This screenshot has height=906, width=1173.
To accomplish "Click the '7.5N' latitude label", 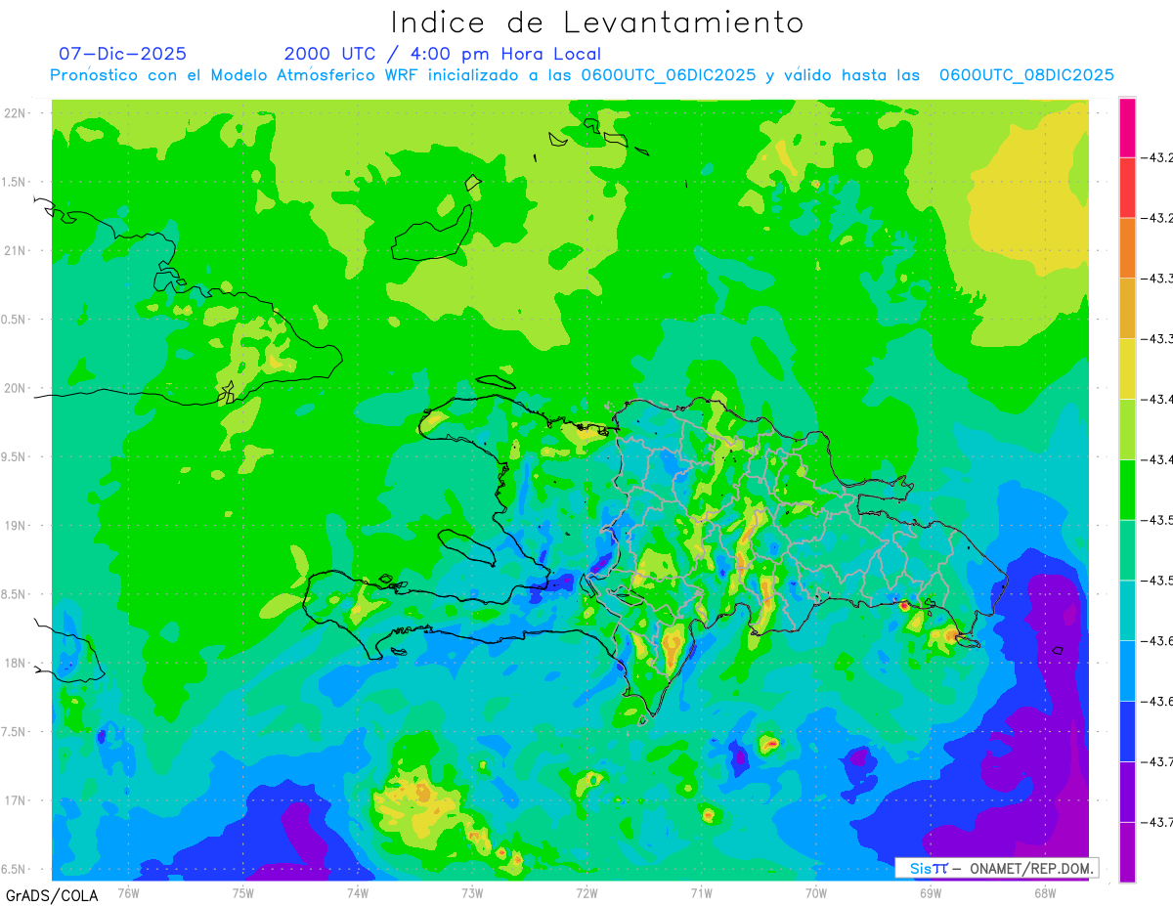I will pyautogui.click(x=14, y=732).
